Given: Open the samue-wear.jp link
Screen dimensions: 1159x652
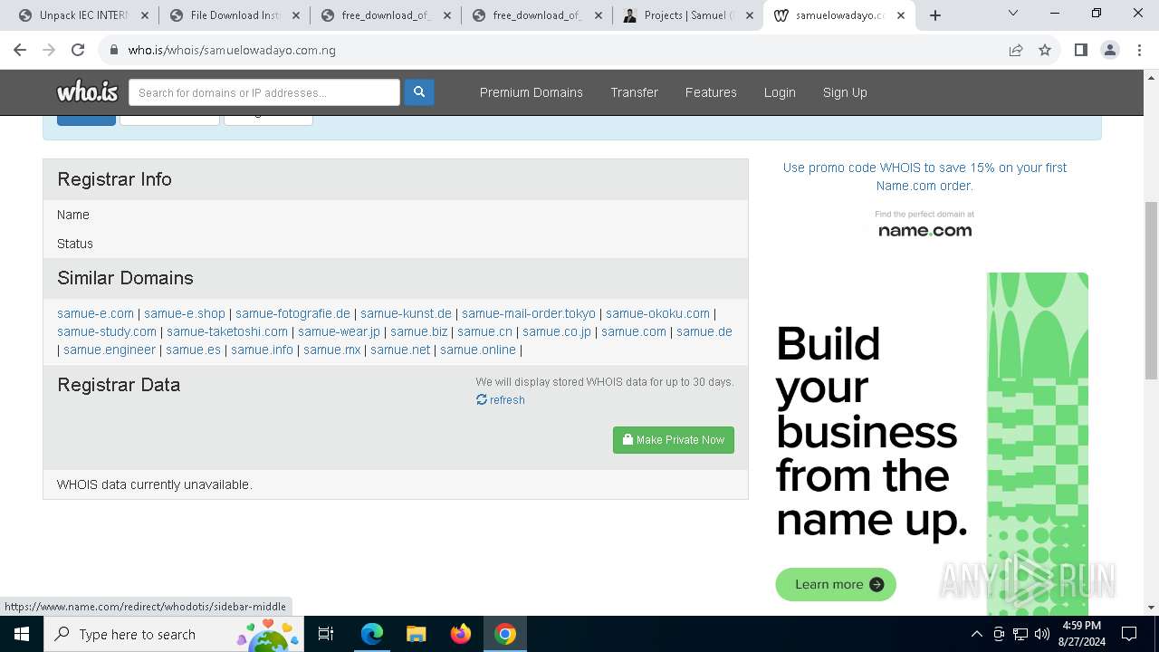Looking at the screenshot, I should click(339, 331).
